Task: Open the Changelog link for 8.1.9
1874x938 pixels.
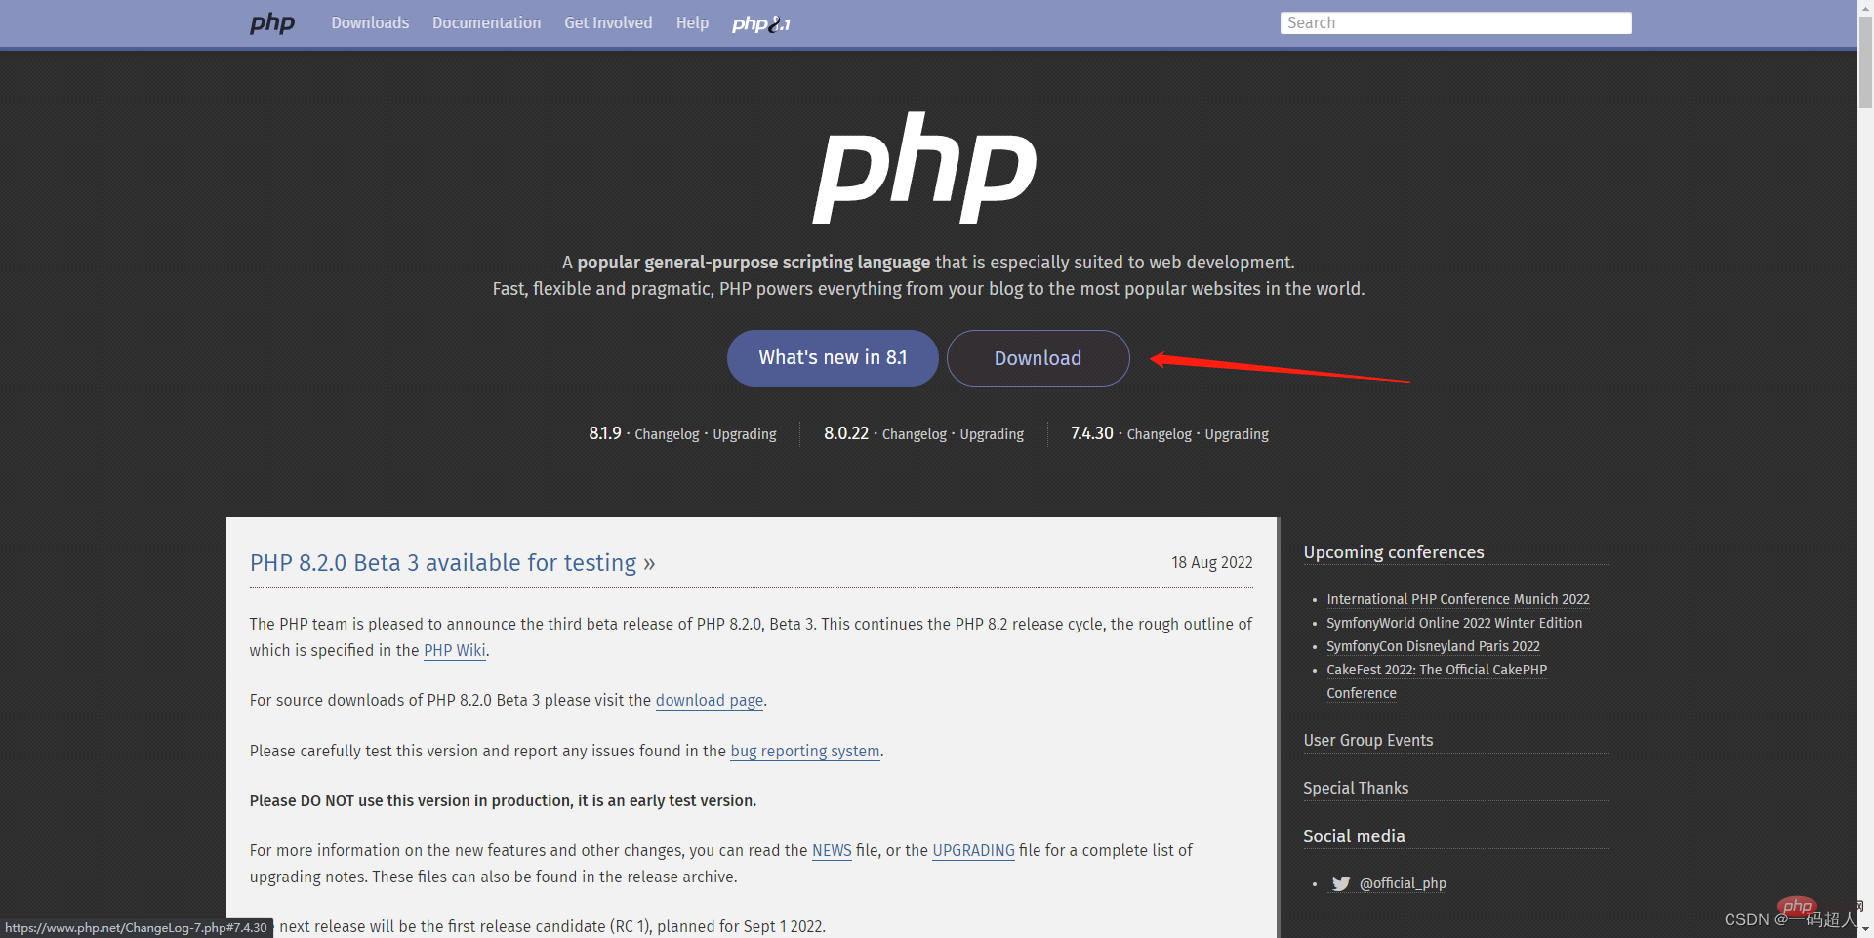Action: click(667, 434)
